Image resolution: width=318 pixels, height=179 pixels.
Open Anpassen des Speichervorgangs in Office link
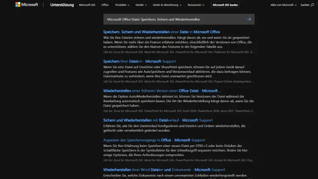tap(154, 140)
